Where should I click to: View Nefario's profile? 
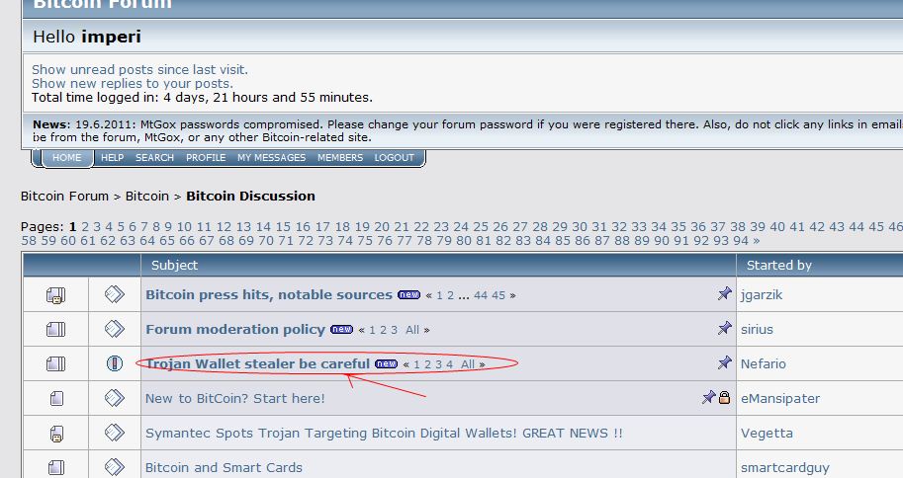(764, 364)
